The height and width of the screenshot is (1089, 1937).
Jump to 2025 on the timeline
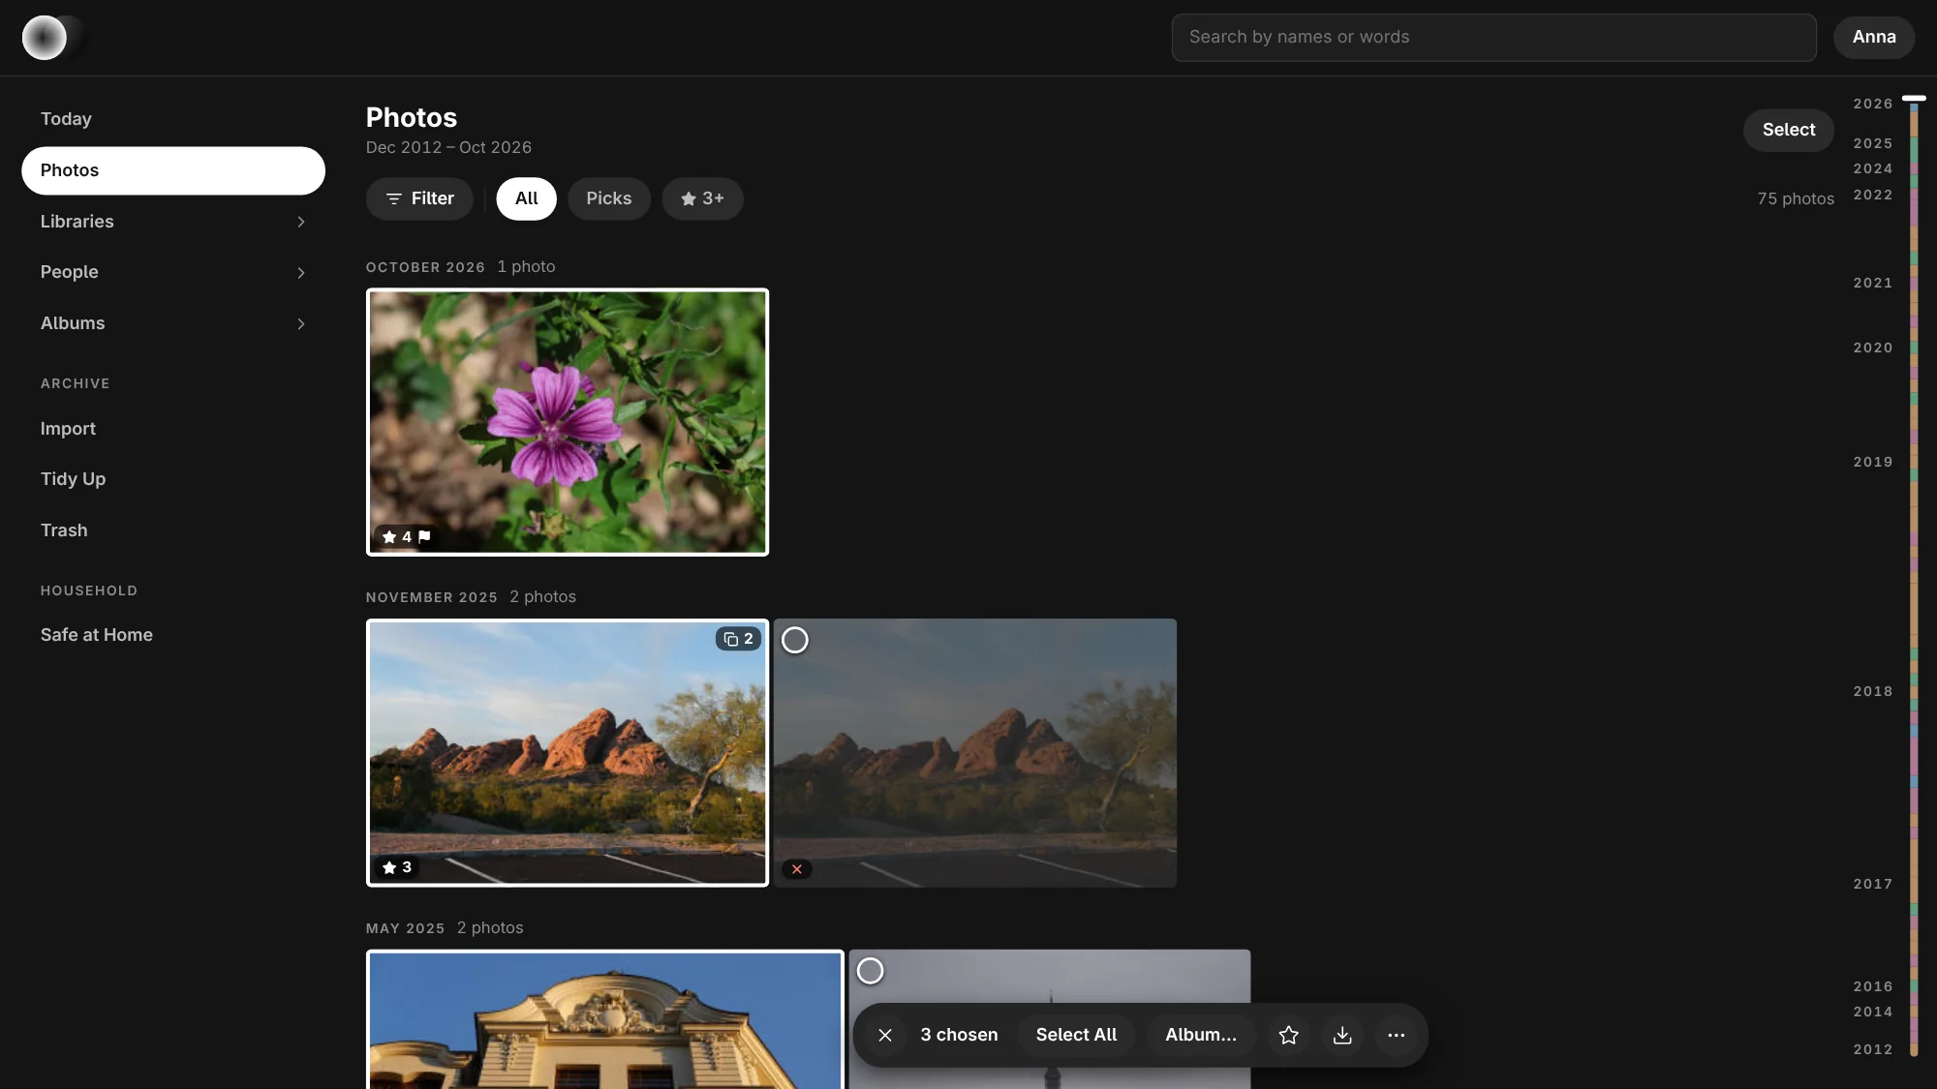pyautogui.click(x=1872, y=143)
